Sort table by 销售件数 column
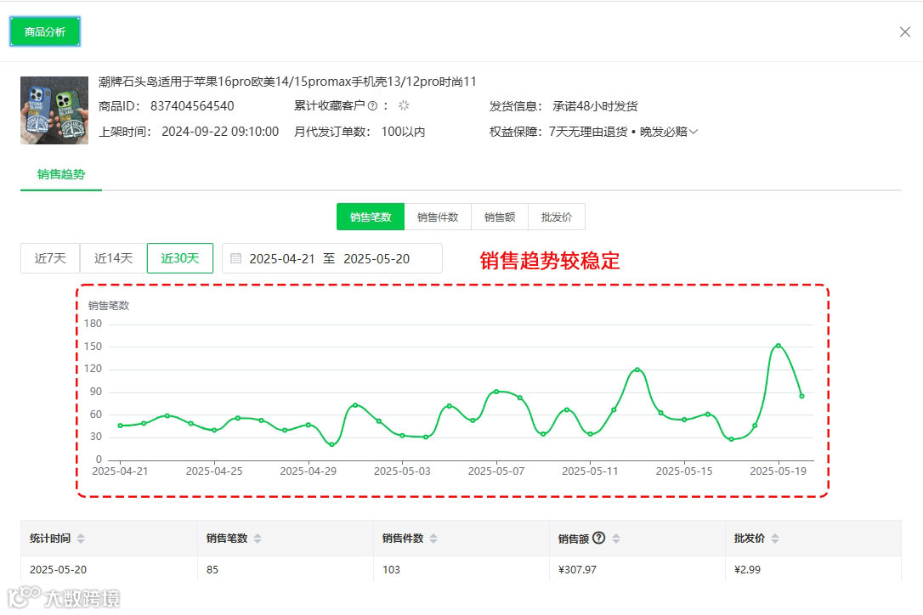The height and width of the screenshot is (615, 923). point(433,538)
